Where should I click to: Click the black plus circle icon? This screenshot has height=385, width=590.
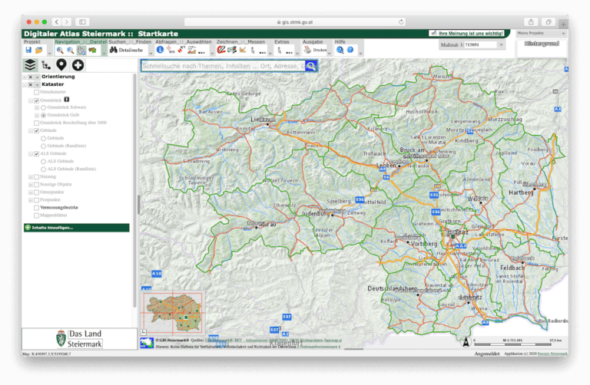(x=78, y=65)
